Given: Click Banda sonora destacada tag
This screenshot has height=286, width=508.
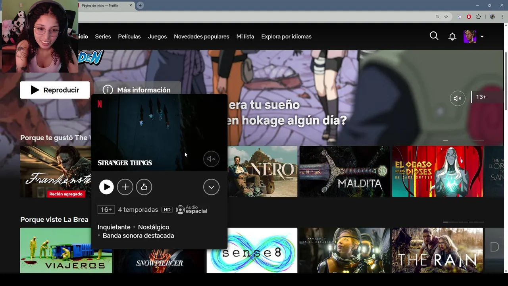Looking at the screenshot, I should click(138, 236).
